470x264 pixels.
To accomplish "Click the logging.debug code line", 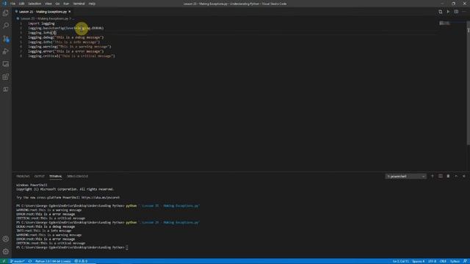I will coord(65,37).
